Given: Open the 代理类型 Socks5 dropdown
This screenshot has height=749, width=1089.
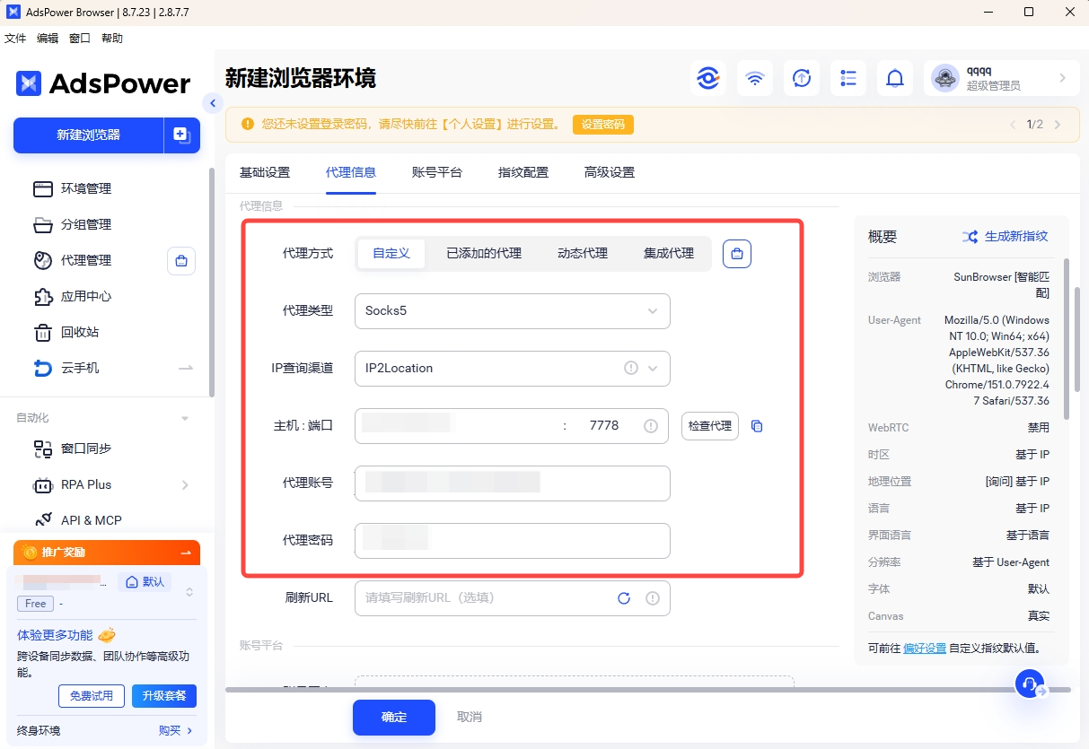Looking at the screenshot, I should (x=513, y=311).
